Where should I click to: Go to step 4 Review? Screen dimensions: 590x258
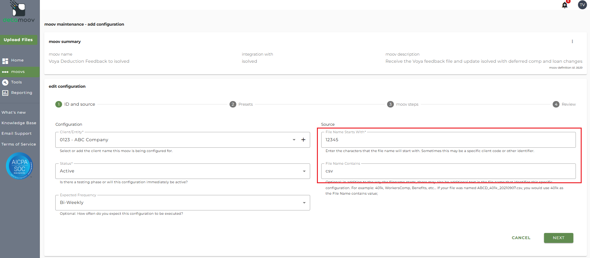pos(564,104)
